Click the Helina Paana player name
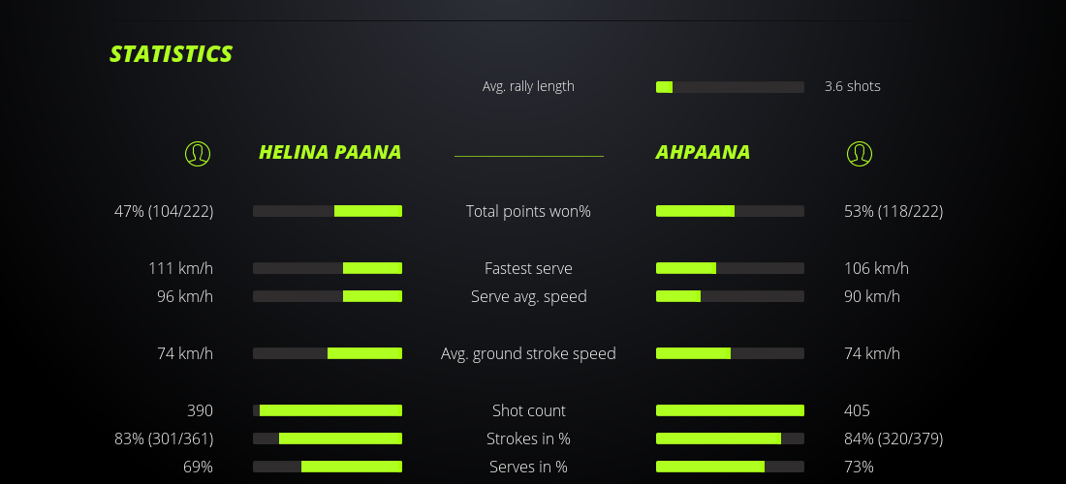Viewport: 1066px width, 484px height. point(329,153)
